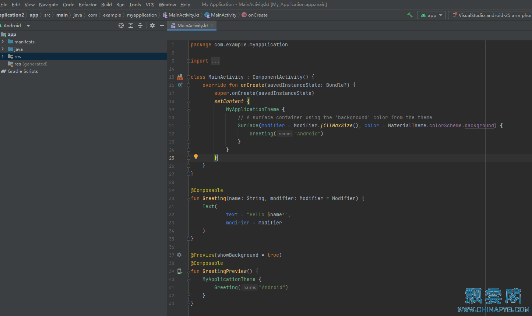The height and width of the screenshot is (316, 532).
Task: Collapse MyApplicationTheme fold on line 19
Action: click(189, 109)
